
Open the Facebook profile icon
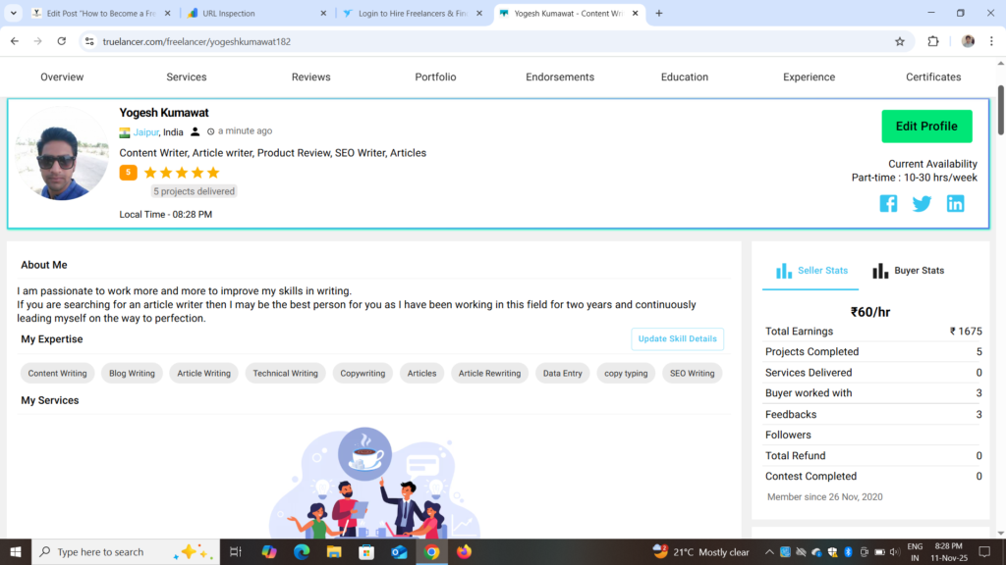888,204
